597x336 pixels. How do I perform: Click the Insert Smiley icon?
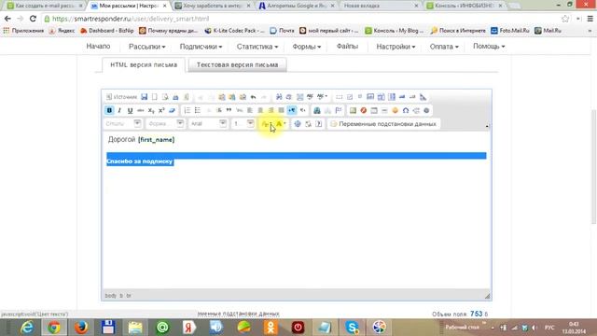pos(396,110)
